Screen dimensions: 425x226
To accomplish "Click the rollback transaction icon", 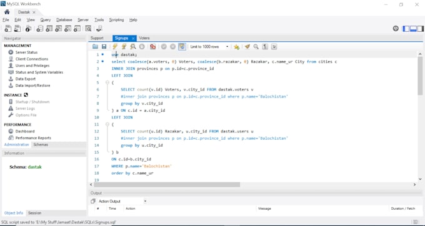I will click(172, 47).
